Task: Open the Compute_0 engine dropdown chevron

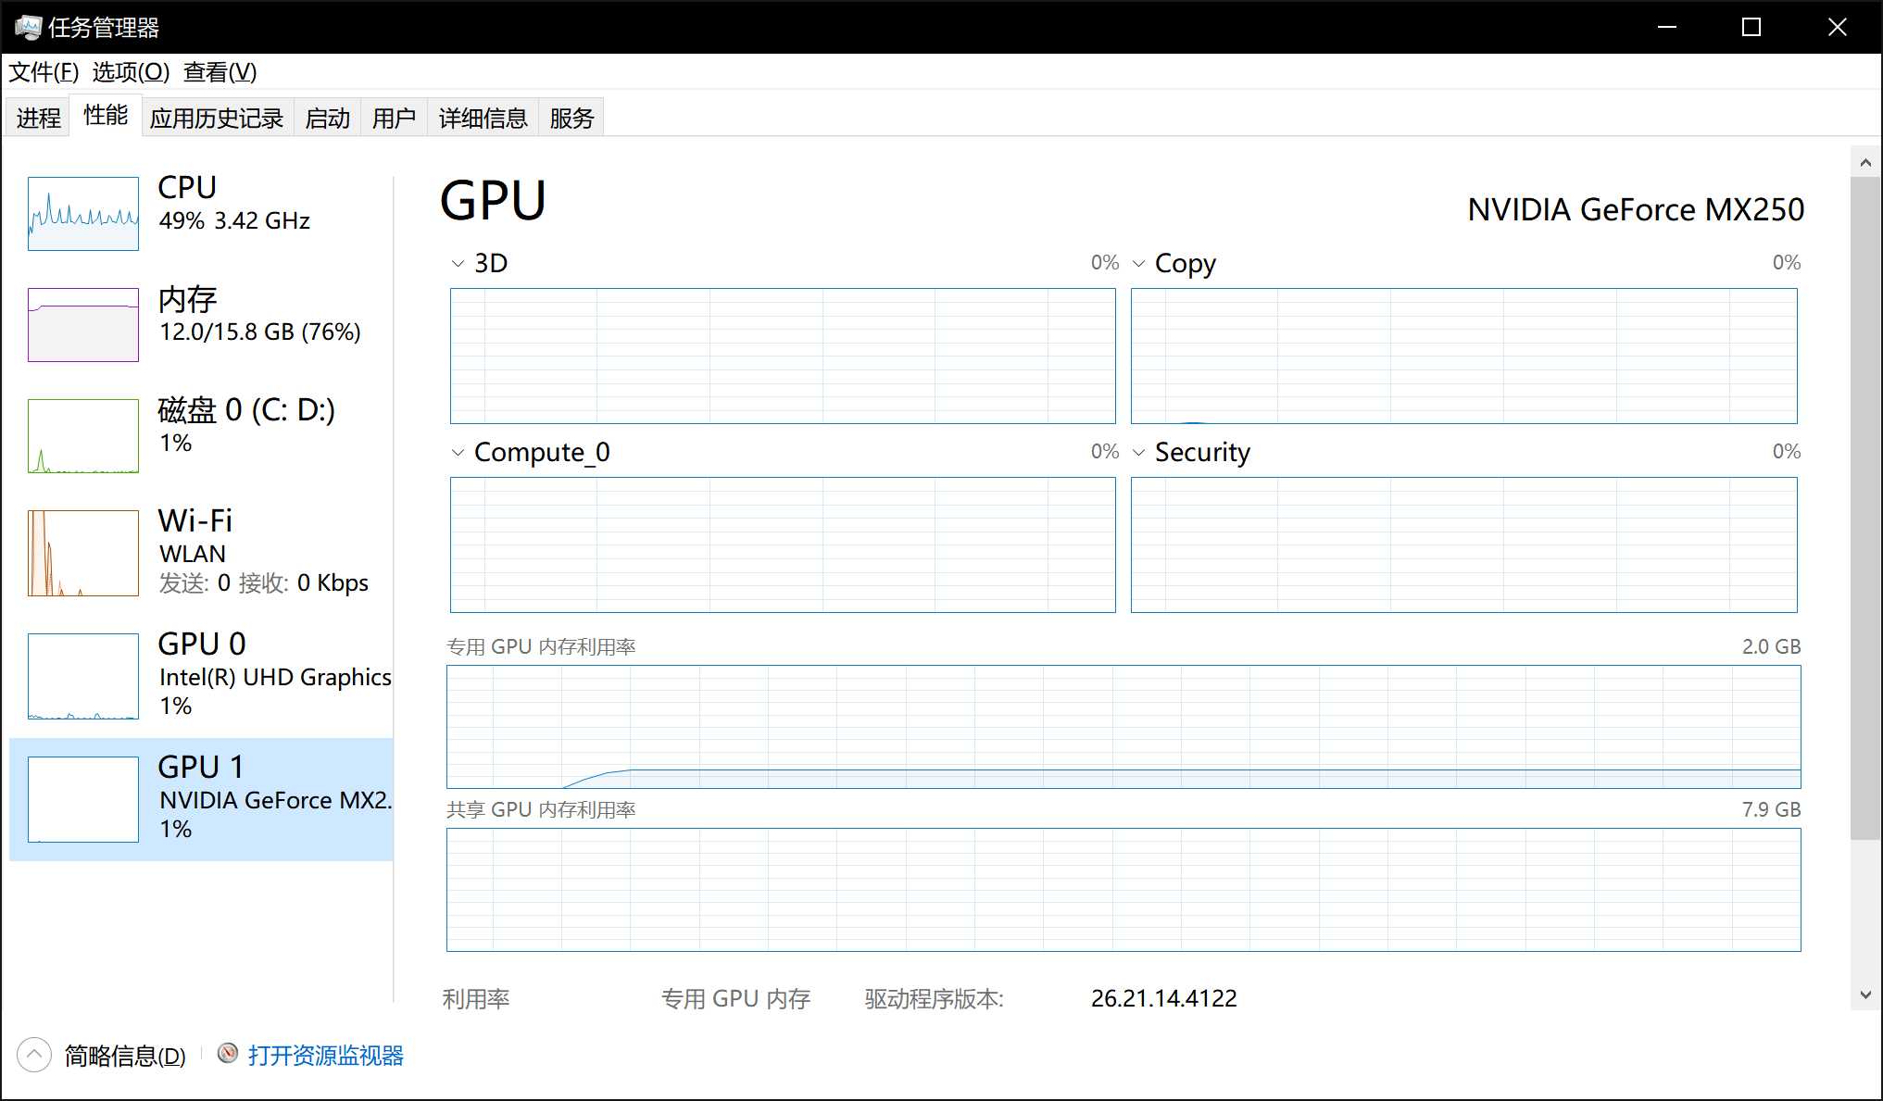Action: tap(458, 453)
